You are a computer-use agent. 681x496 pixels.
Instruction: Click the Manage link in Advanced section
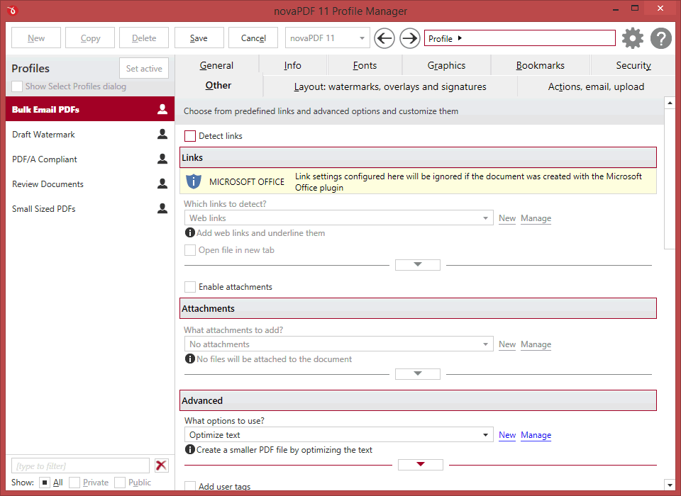tap(536, 435)
